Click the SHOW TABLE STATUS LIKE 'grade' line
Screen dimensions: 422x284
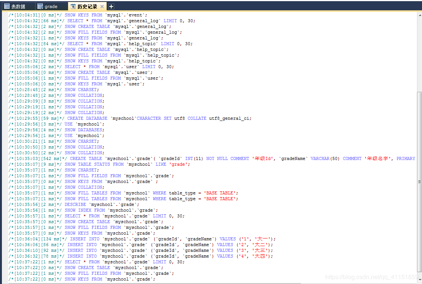click(99, 164)
